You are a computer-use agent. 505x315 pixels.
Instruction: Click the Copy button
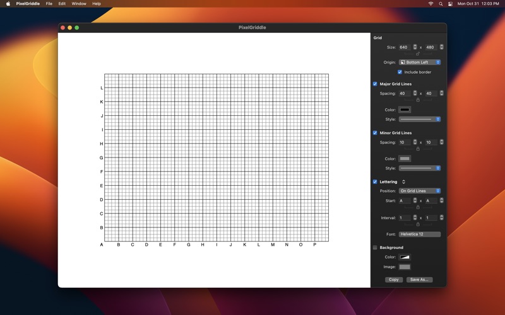(393, 280)
